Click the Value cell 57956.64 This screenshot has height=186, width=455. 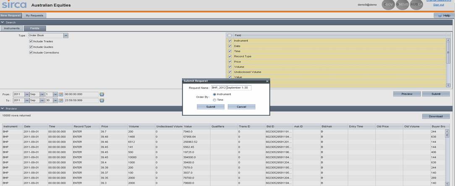(x=196, y=137)
